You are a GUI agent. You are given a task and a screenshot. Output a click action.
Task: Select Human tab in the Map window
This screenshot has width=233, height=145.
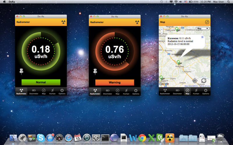196,91
